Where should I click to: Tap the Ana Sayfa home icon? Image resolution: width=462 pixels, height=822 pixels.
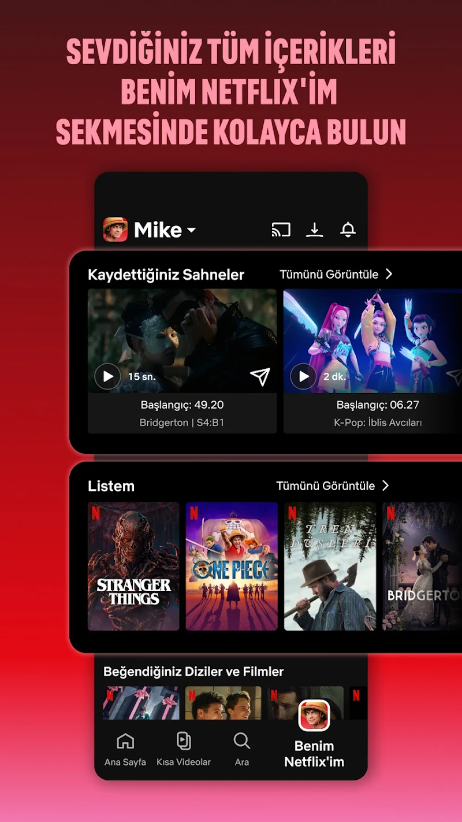tap(125, 740)
